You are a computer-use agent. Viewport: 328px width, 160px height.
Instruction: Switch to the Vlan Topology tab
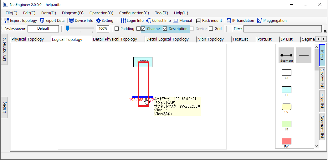[x=211, y=39]
